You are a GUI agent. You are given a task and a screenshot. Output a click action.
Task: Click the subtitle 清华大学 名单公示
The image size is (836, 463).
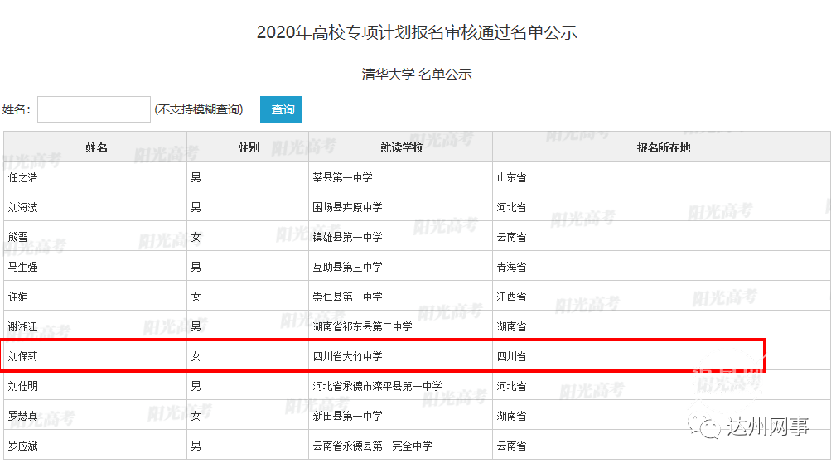click(417, 74)
